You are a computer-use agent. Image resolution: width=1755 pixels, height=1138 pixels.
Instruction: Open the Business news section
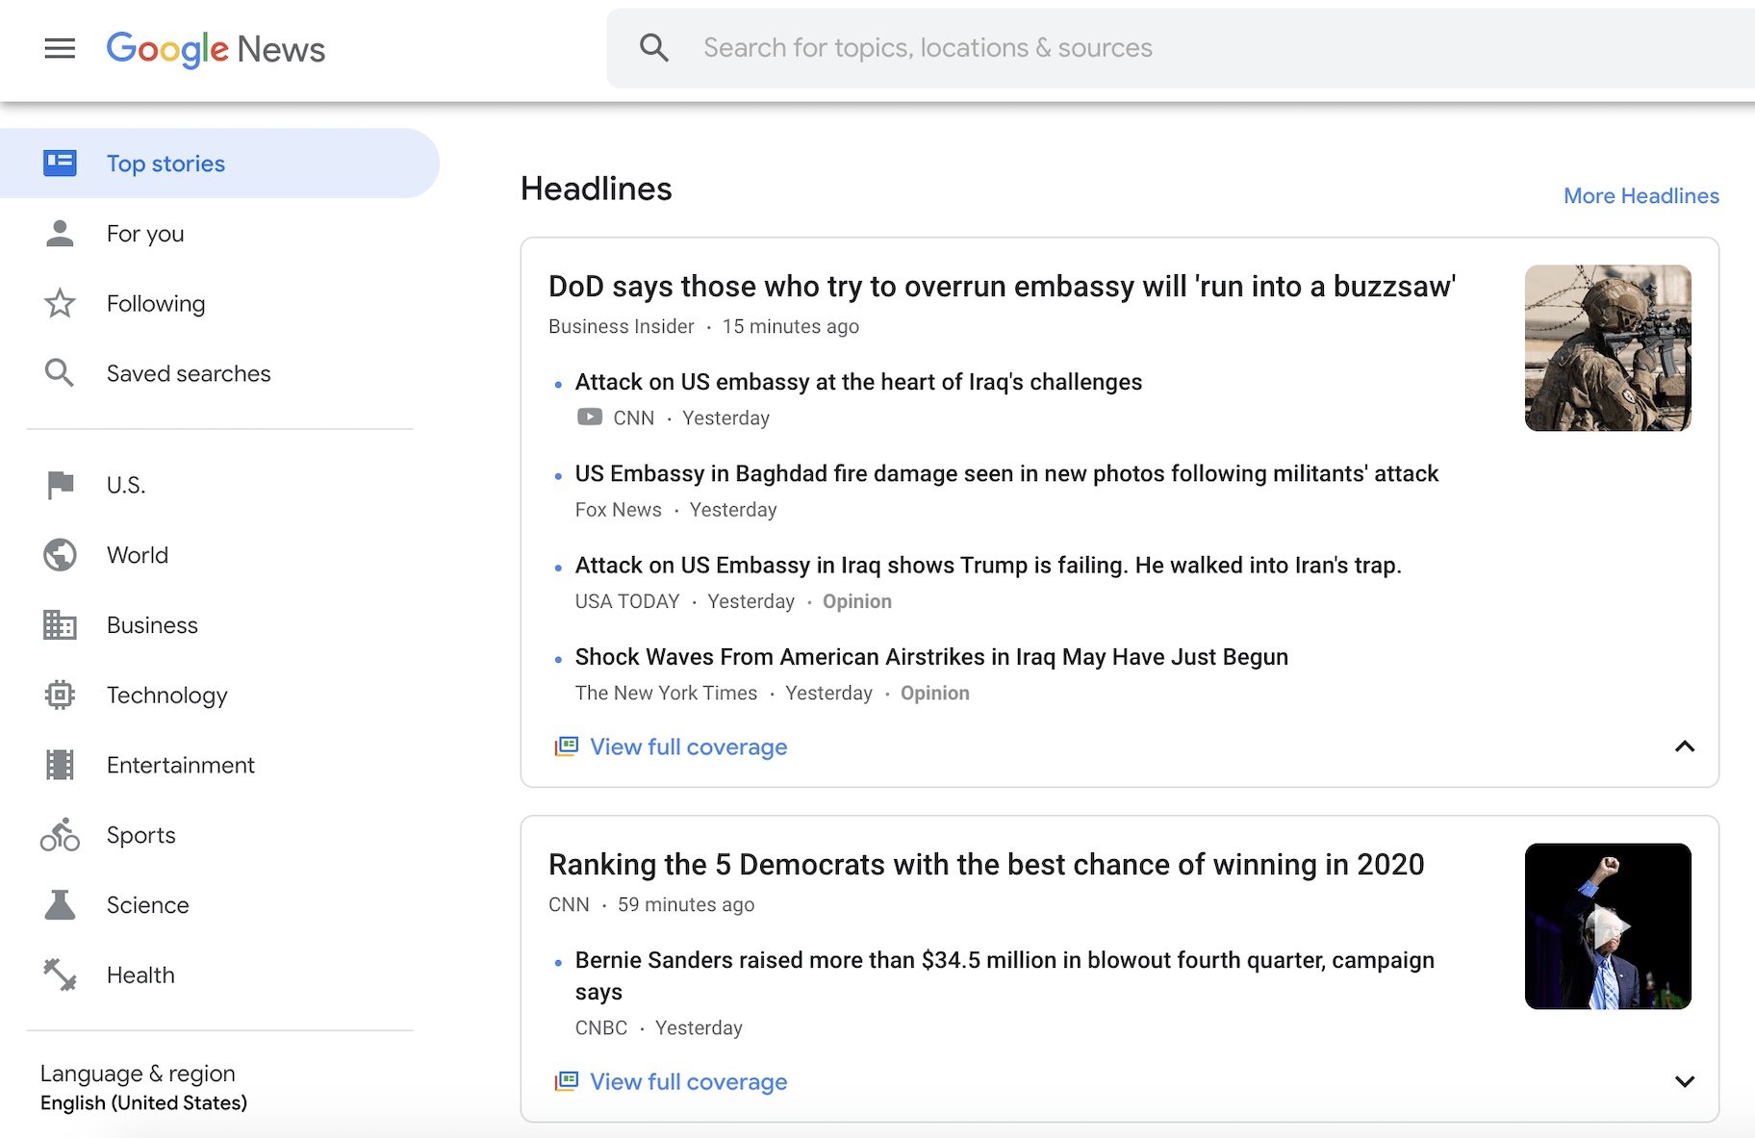(152, 625)
